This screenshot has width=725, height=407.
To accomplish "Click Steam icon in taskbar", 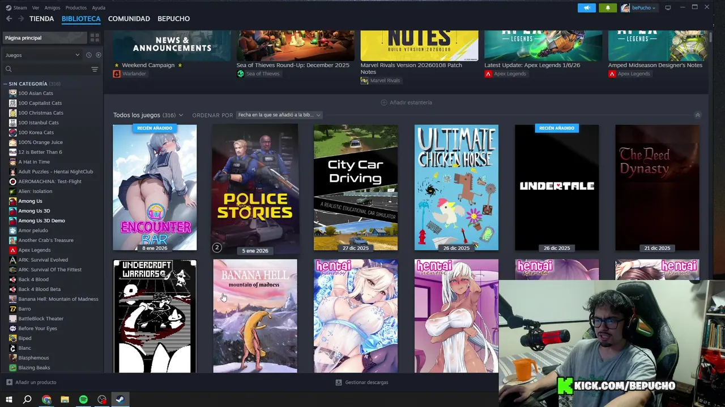I will tap(120, 400).
